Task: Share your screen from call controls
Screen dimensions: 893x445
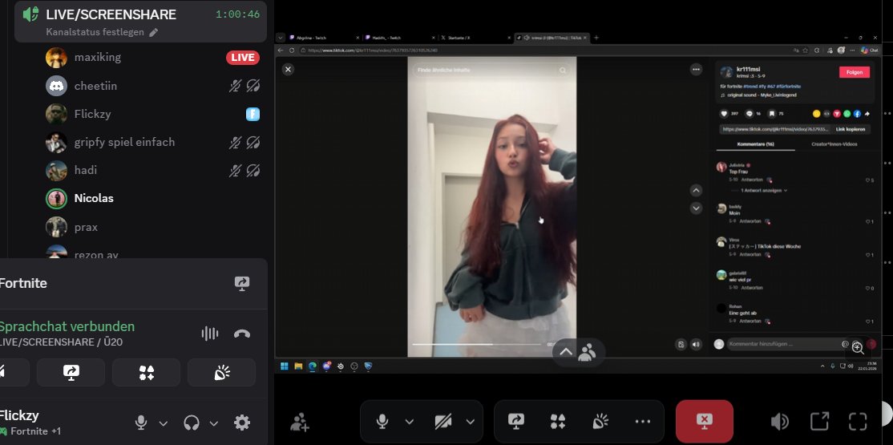Action: click(x=516, y=422)
